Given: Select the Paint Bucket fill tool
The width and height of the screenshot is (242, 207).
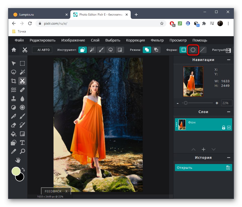Looking at the screenshot, I should coord(14,134).
